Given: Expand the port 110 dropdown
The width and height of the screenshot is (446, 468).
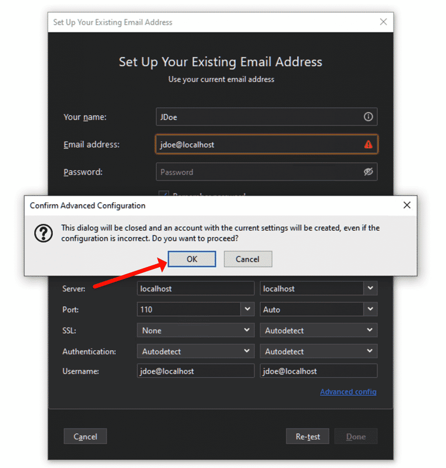Looking at the screenshot, I should (x=247, y=309).
